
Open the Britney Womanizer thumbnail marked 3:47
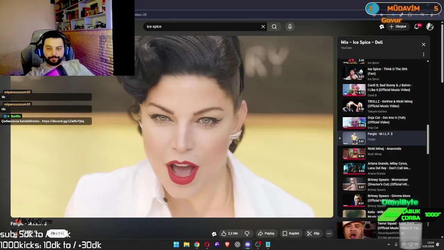point(354,184)
